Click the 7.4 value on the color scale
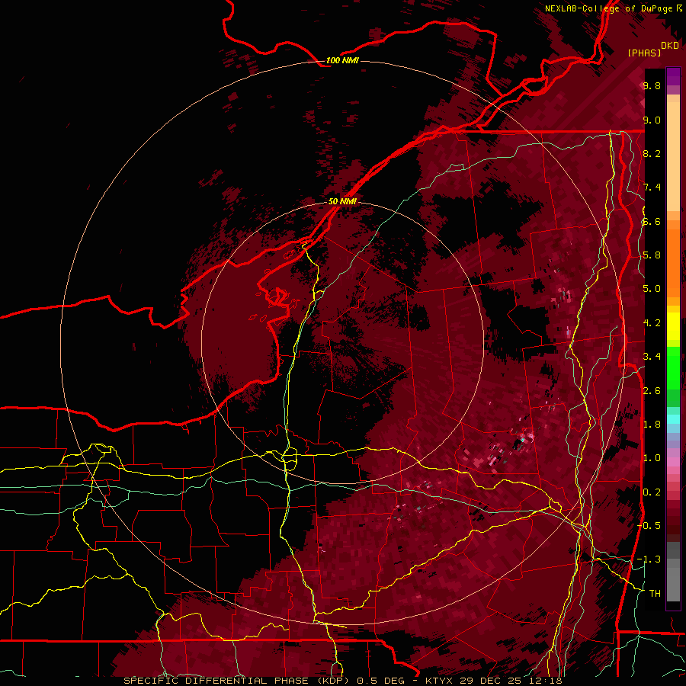 coord(652,188)
